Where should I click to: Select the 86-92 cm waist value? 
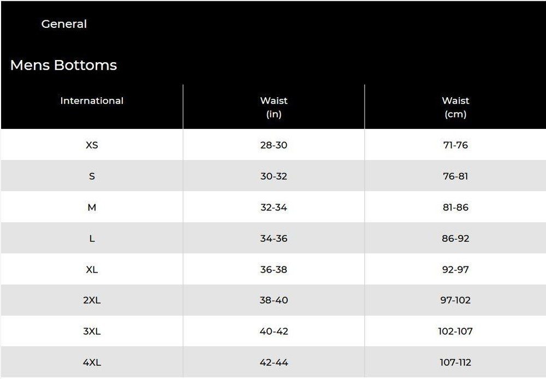[455, 239]
